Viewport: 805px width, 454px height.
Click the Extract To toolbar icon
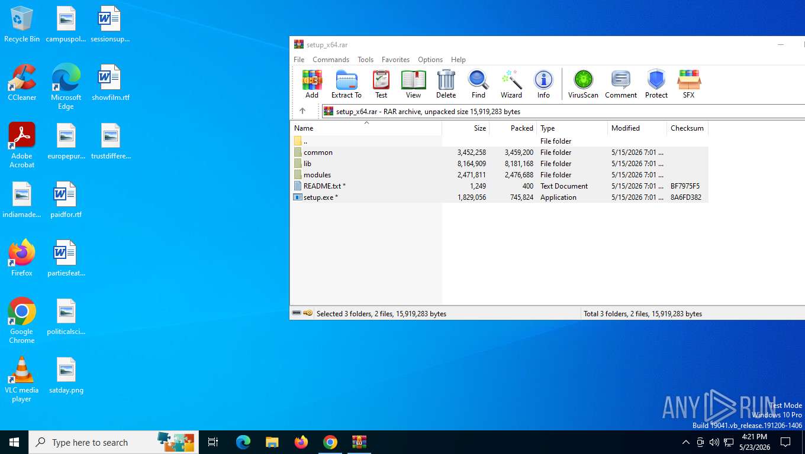(x=346, y=84)
